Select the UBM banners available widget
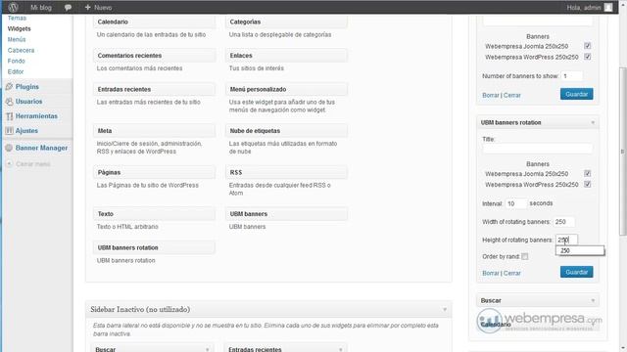This screenshot has height=352, width=627. point(286,214)
